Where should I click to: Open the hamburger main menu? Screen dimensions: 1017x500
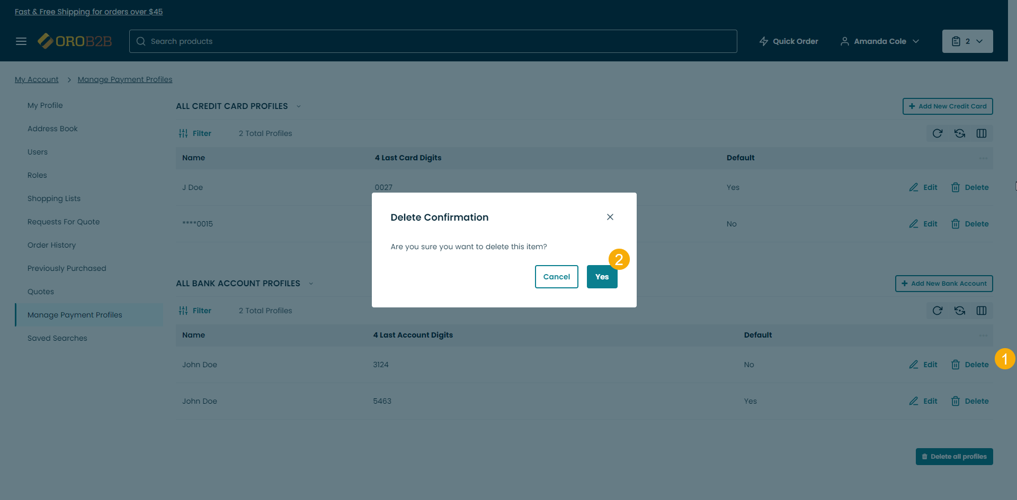[21, 41]
